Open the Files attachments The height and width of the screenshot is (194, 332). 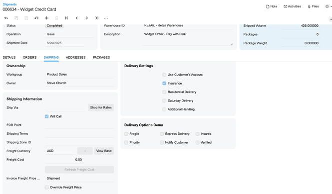coord(313,6)
